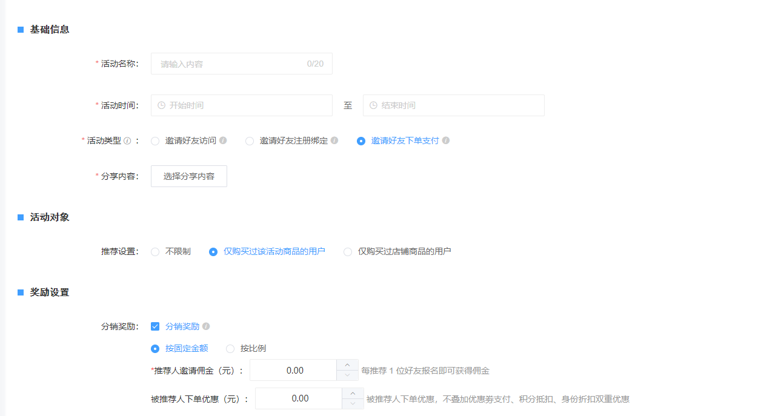Increase 推荐人邀请佣金 with up arrow
The image size is (784, 416).
(347, 365)
